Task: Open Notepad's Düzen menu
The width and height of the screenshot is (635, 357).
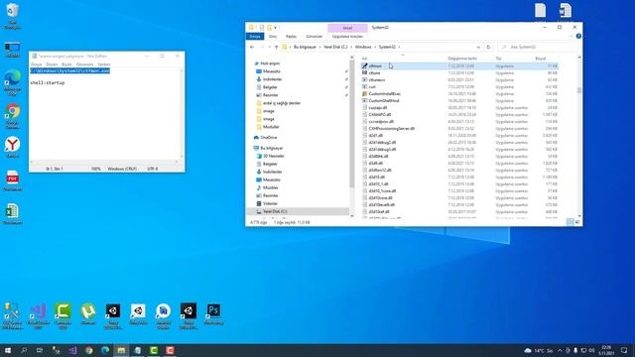Action: (x=52, y=64)
